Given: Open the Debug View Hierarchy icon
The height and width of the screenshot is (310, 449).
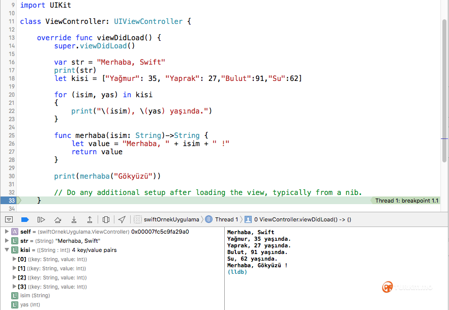Looking at the screenshot, I should point(106,219).
